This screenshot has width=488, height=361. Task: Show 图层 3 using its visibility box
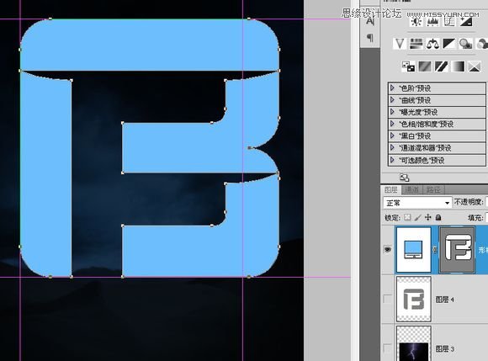click(x=387, y=348)
